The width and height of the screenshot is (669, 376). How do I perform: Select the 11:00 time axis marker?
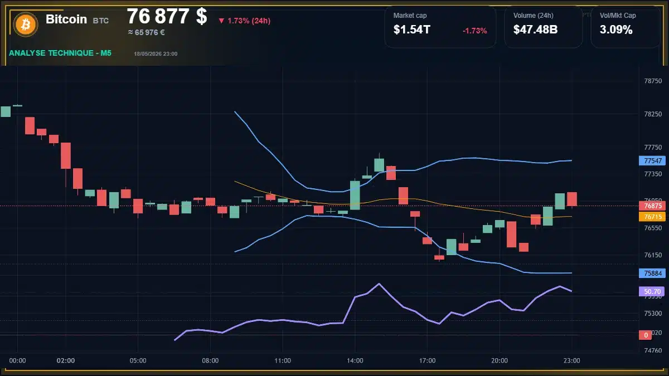point(283,361)
